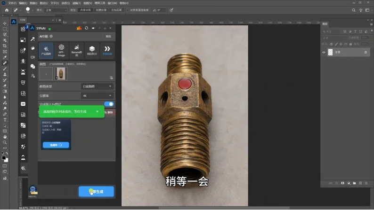Select the Rectangular Marquee tool
The height and width of the screenshot is (210, 374).
[x=5, y=29]
